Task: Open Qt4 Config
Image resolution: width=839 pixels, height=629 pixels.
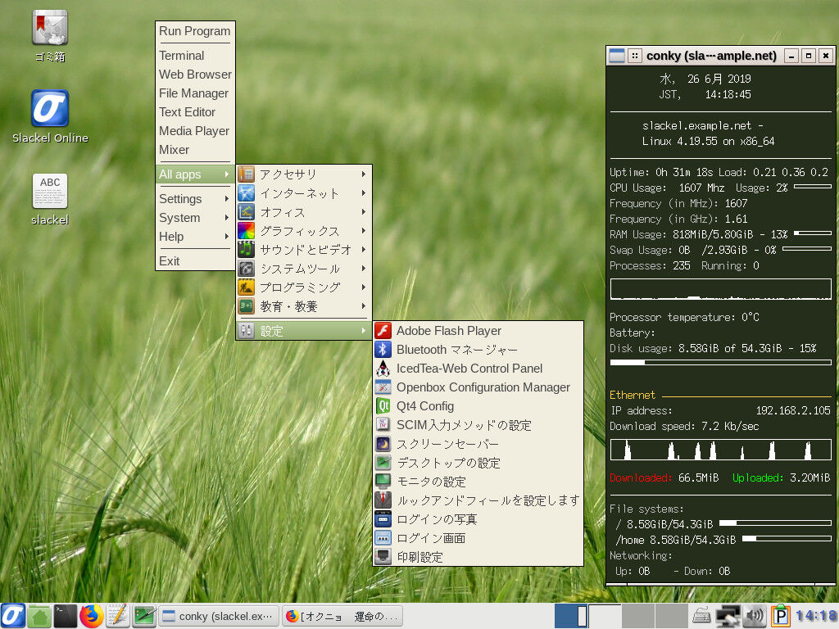Action: pos(425,405)
